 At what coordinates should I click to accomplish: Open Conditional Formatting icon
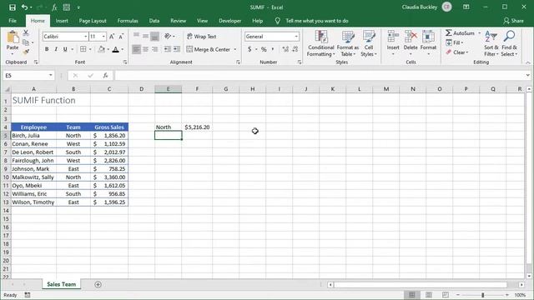coord(320,37)
